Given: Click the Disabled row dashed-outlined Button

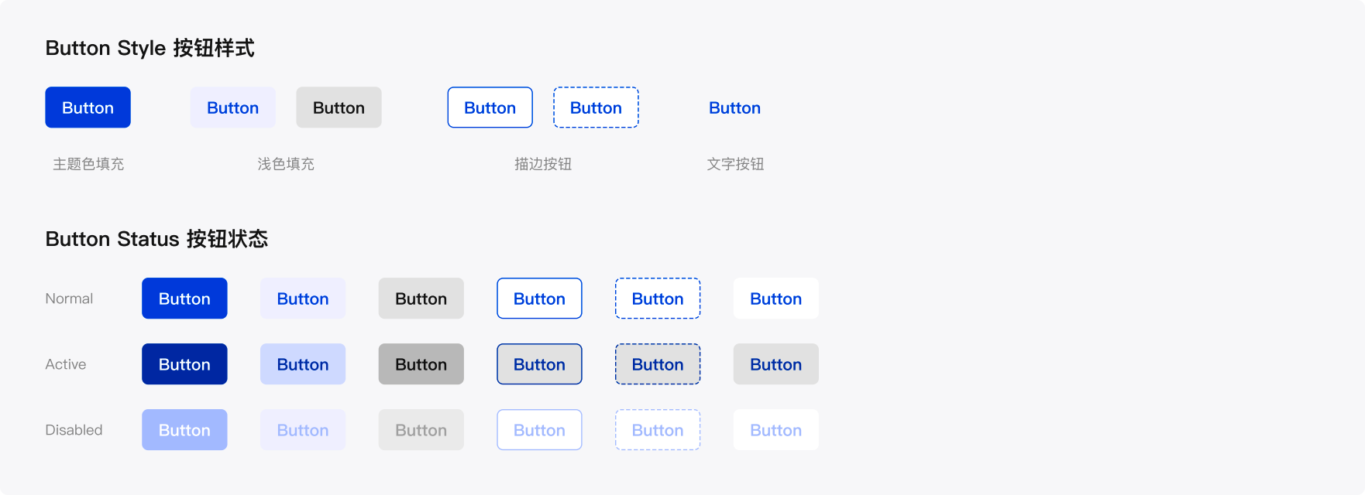Looking at the screenshot, I should [x=658, y=430].
